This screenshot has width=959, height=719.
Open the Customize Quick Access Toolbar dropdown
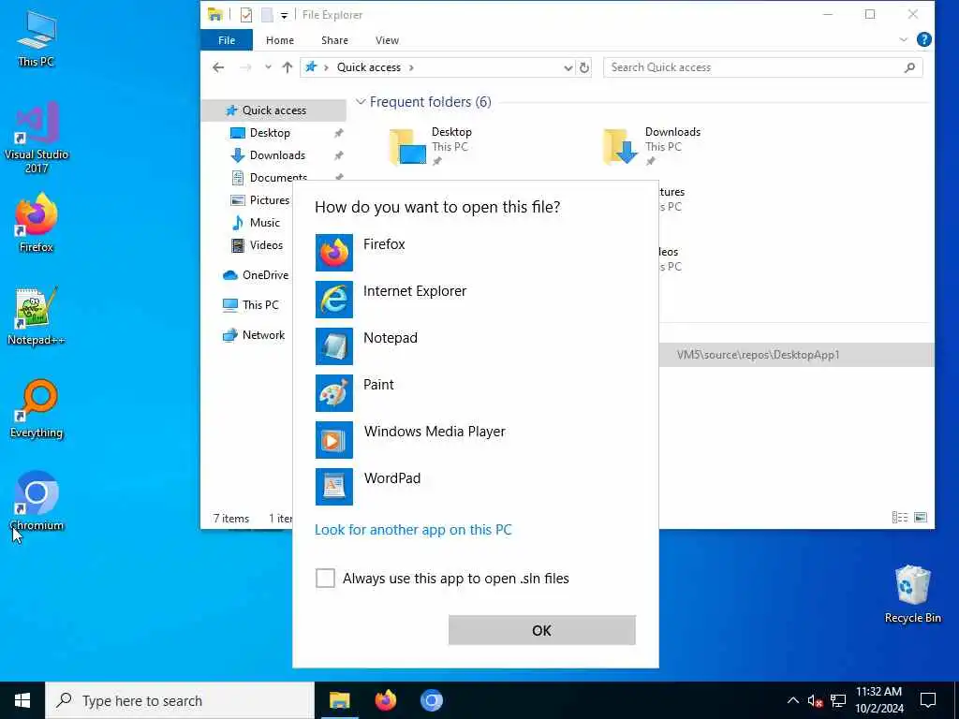(285, 15)
